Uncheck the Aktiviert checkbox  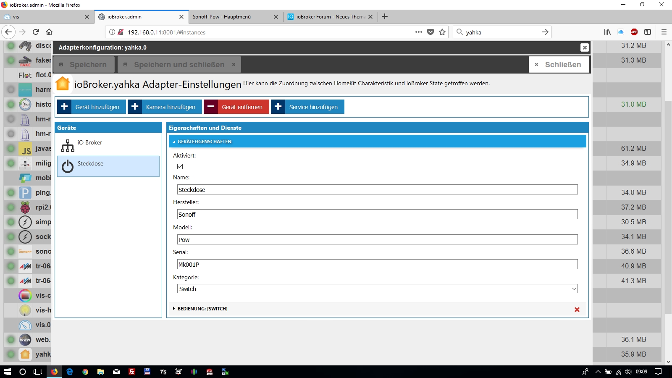[180, 166]
